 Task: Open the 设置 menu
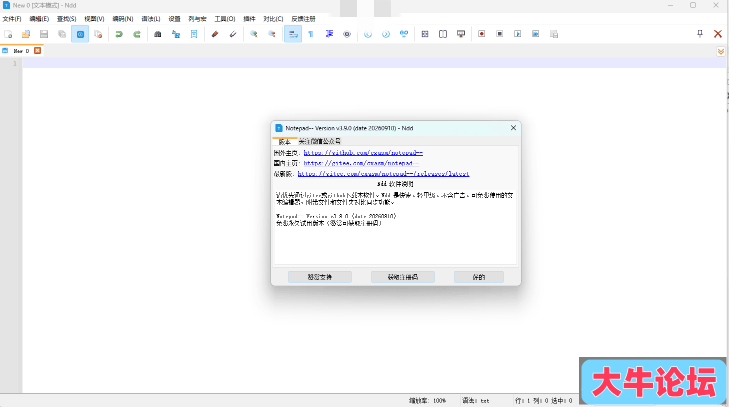pyautogui.click(x=174, y=19)
